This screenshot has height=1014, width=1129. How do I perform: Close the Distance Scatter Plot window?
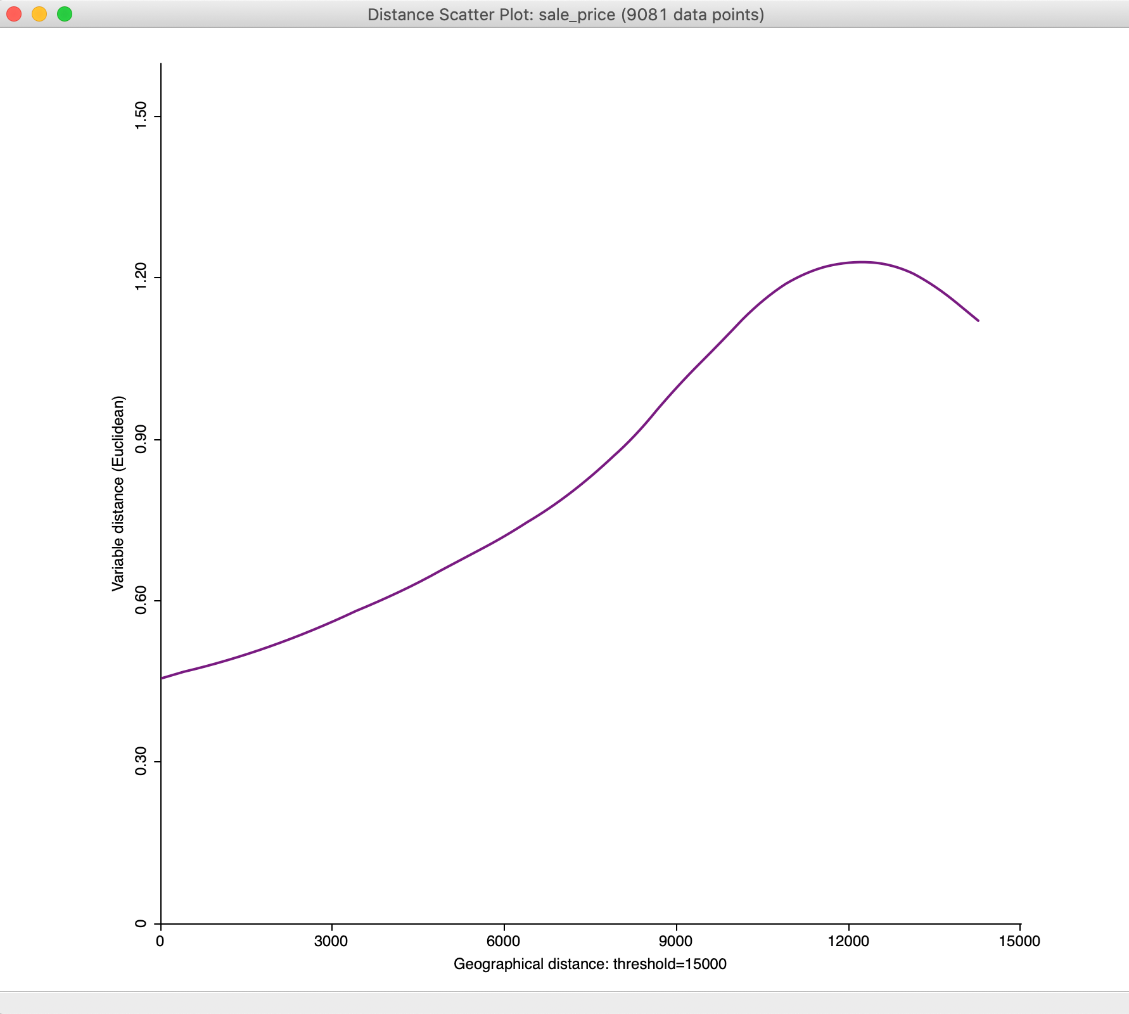(x=14, y=14)
